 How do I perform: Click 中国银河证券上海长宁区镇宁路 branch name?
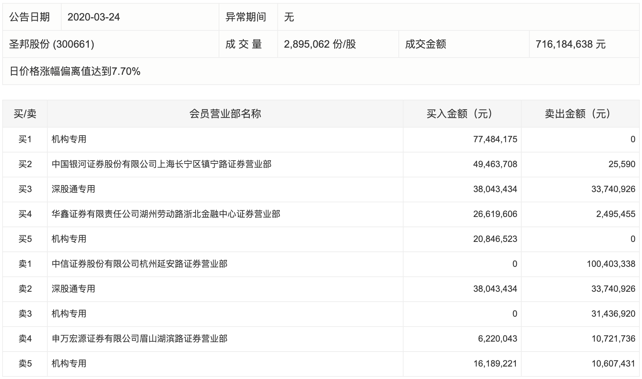coord(161,164)
